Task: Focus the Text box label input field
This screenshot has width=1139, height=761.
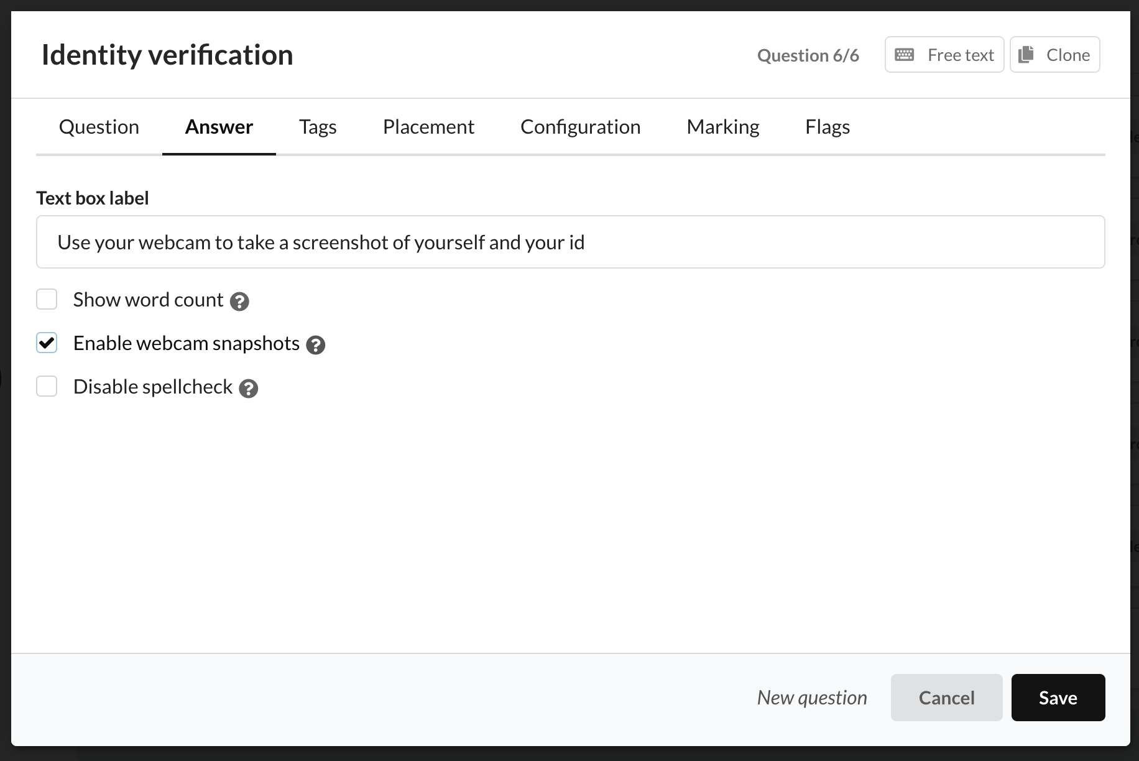Action: 570,242
